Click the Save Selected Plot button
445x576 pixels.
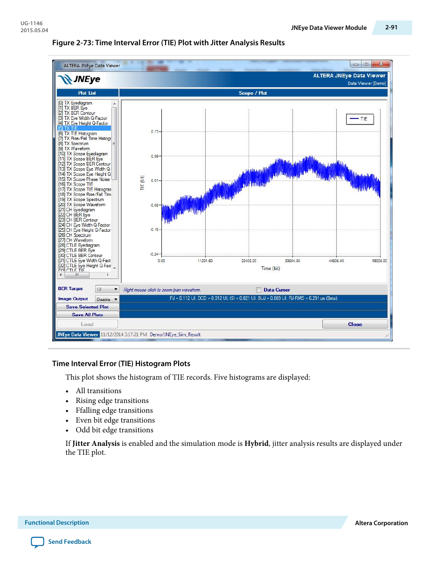87,307
